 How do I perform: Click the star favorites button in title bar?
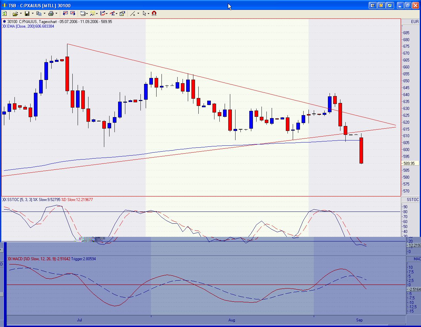click(x=381, y=5)
